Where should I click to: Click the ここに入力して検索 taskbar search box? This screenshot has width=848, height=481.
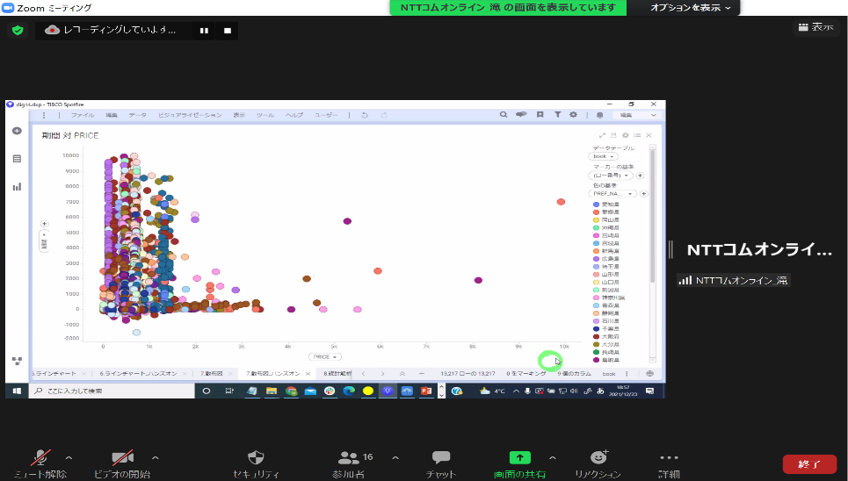111,391
